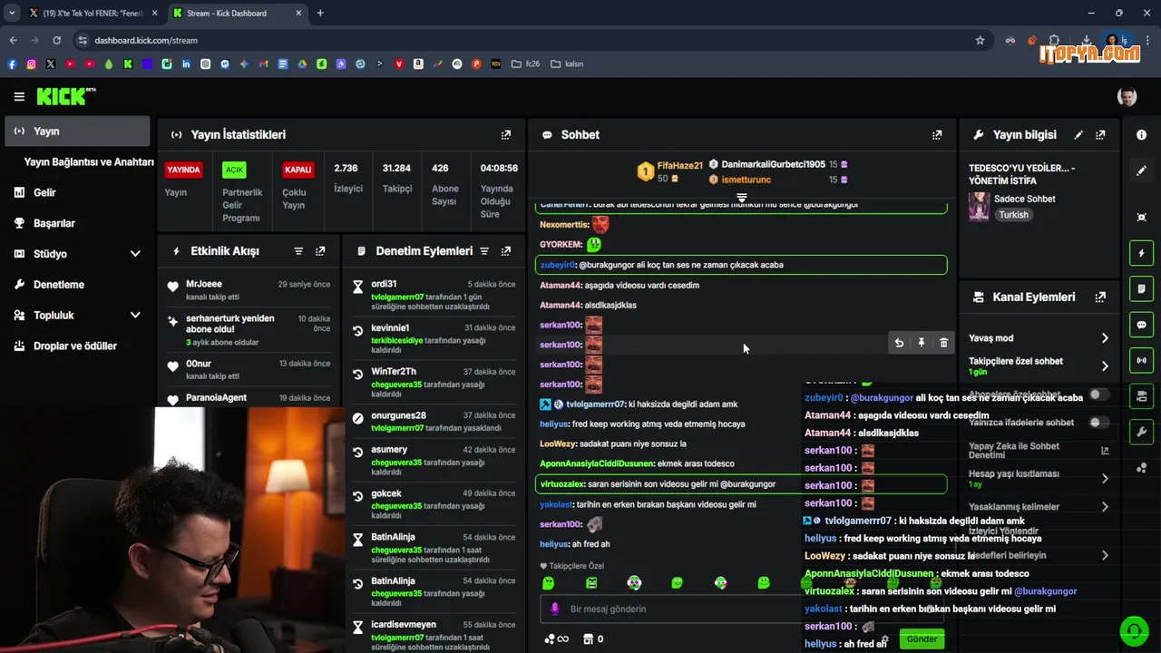Reload the page in browser toolbar

pyautogui.click(x=56, y=40)
